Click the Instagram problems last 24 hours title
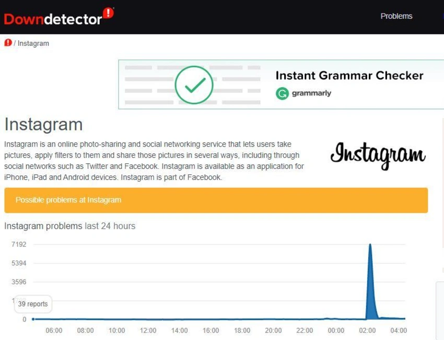 [x=69, y=226]
